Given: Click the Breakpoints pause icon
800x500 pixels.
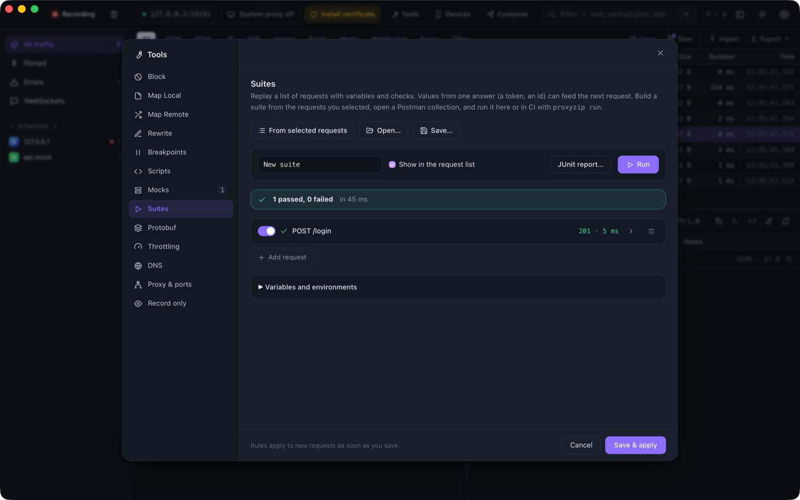Looking at the screenshot, I should (138, 152).
